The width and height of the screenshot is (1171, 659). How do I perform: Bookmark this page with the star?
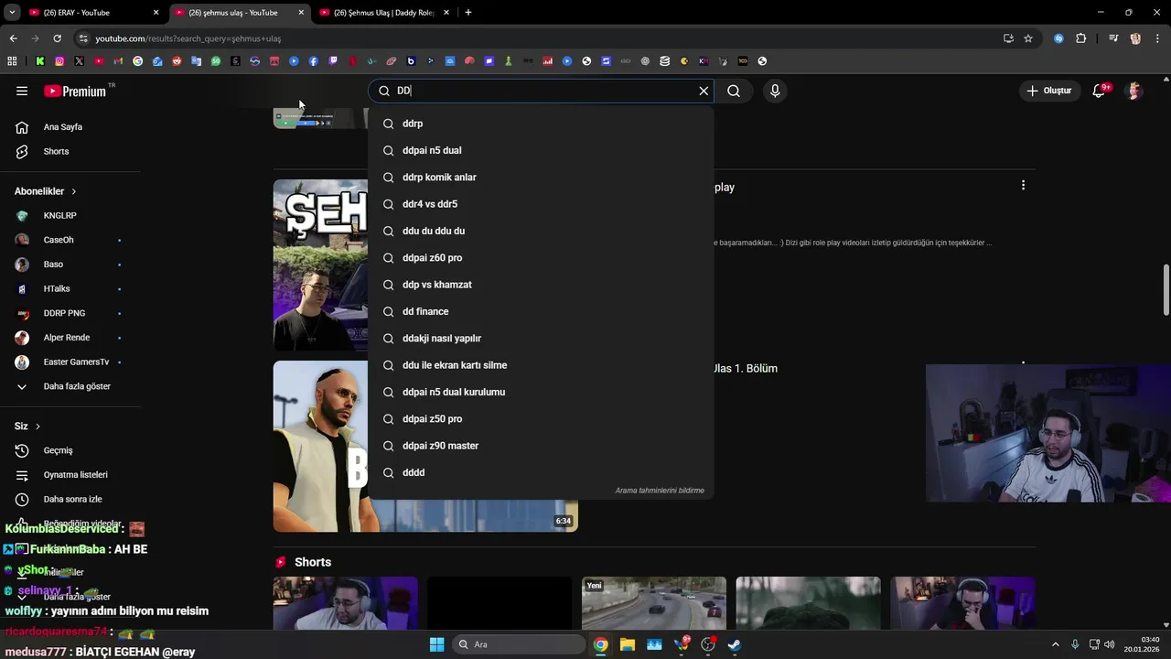(x=1028, y=38)
